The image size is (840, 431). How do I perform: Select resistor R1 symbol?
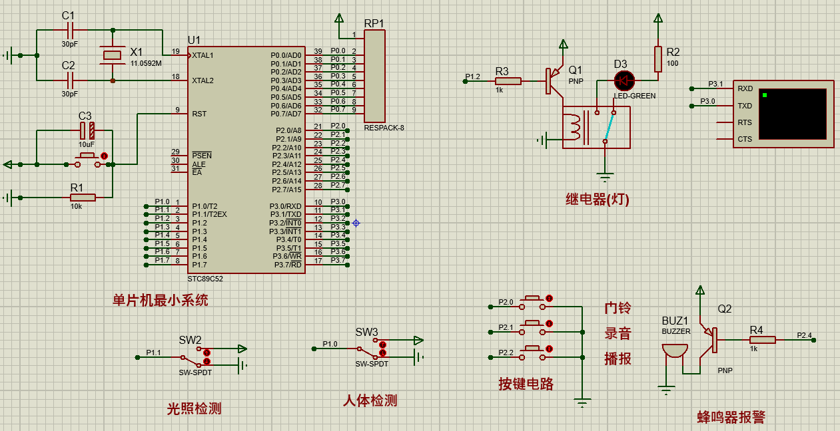point(83,197)
